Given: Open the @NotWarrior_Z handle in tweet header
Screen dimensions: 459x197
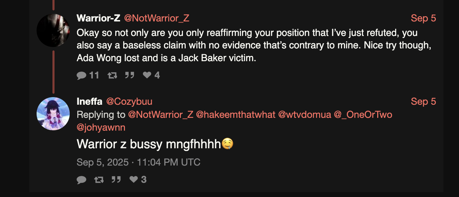Looking at the screenshot, I should (156, 18).
